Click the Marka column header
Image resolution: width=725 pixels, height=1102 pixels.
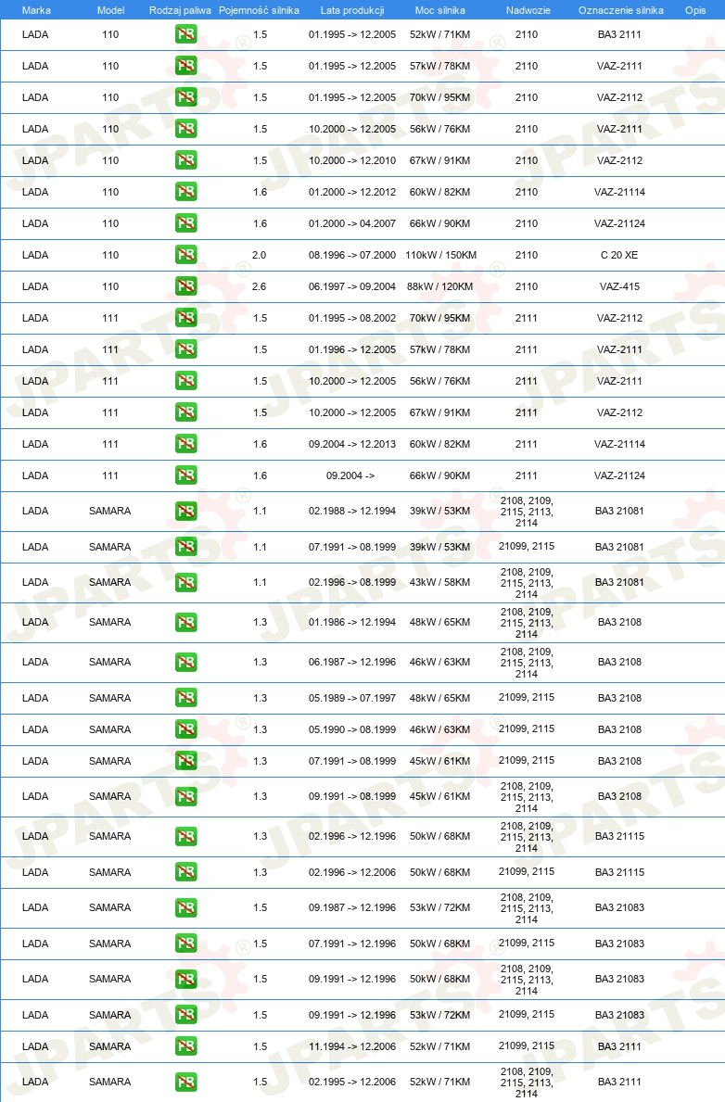(x=36, y=10)
